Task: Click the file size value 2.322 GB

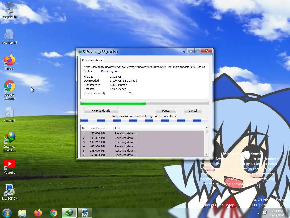Action: coord(116,77)
